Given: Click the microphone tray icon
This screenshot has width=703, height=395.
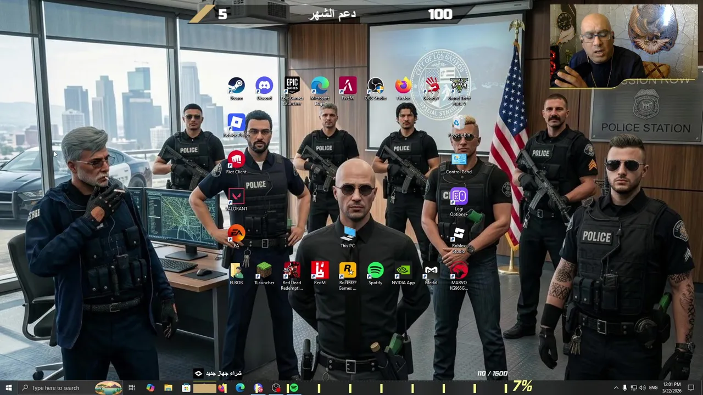Looking at the screenshot, I should (624, 388).
